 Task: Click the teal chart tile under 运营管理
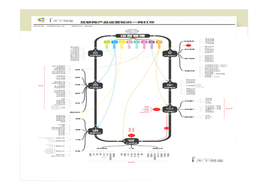pyautogui.click(x=137, y=42)
